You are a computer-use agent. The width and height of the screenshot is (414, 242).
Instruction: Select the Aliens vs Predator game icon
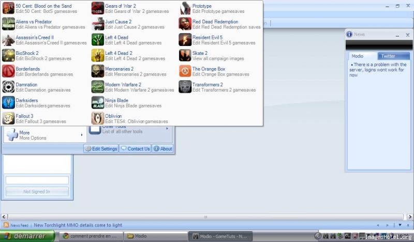pos(8,24)
